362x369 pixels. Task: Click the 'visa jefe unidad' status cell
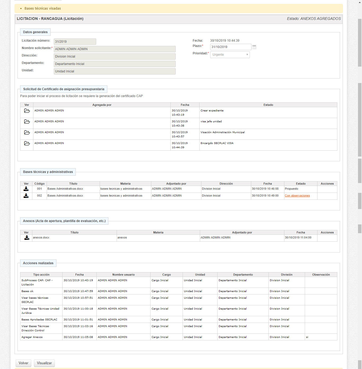click(268, 123)
